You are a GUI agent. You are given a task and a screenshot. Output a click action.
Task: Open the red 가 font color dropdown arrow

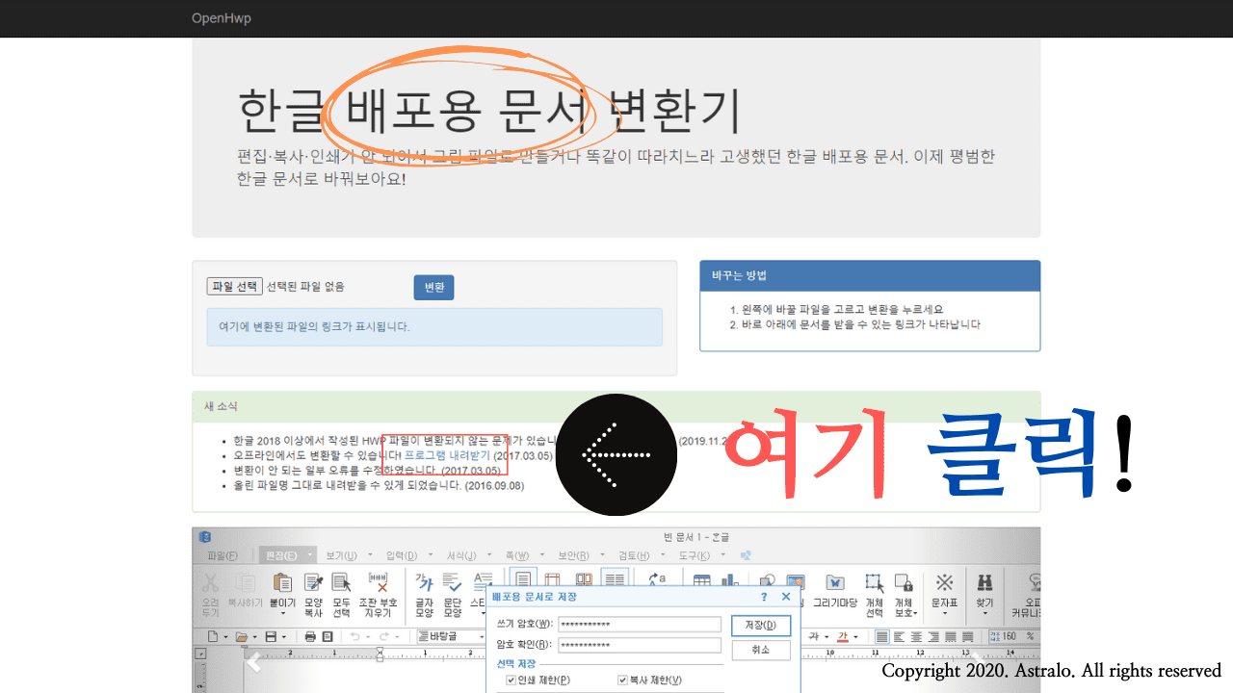pos(855,636)
